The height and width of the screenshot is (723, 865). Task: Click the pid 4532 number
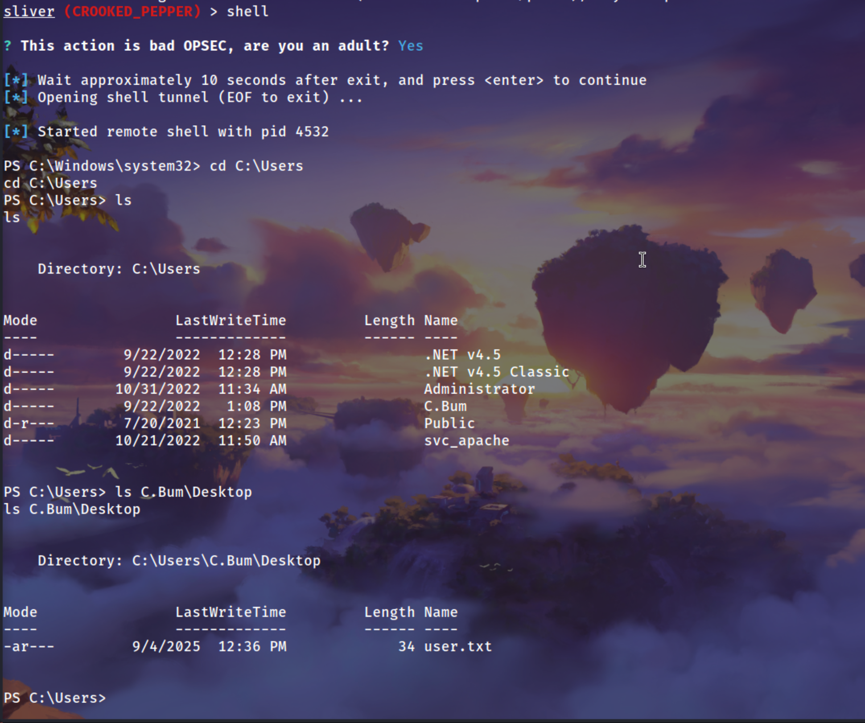pyautogui.click(x=312, y=131)
